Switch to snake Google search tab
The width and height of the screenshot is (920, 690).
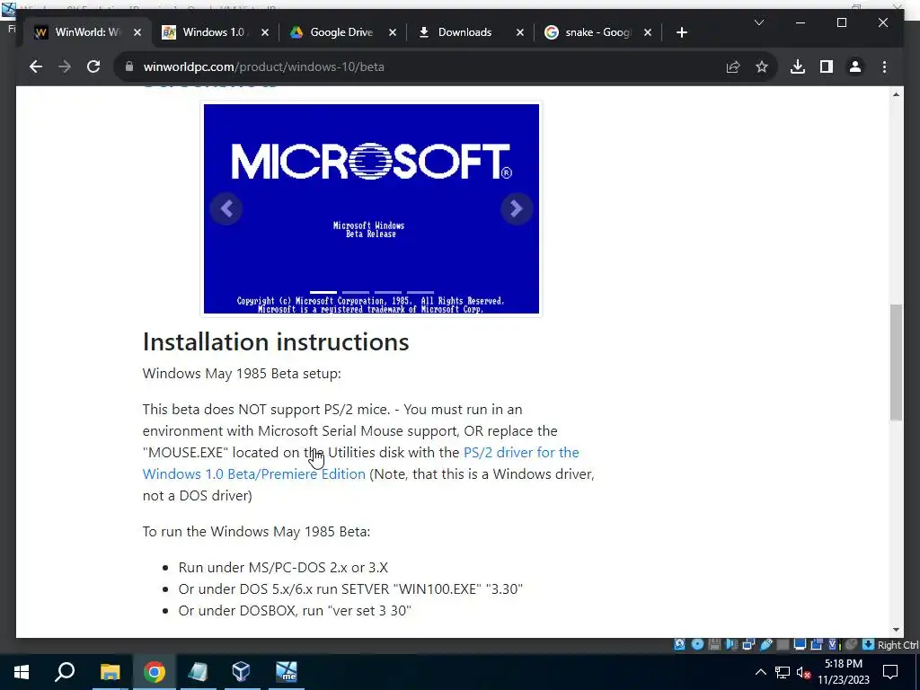click(x=597, y=32)
